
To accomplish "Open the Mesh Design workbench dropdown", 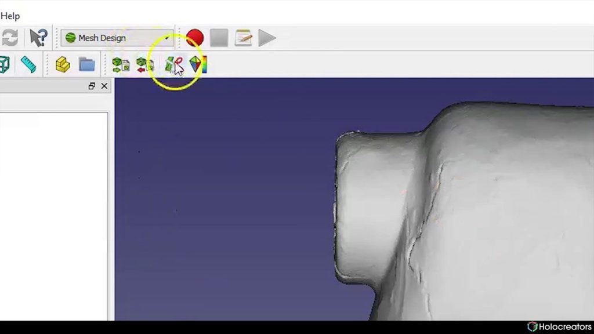I will click(x=117, y=38).
